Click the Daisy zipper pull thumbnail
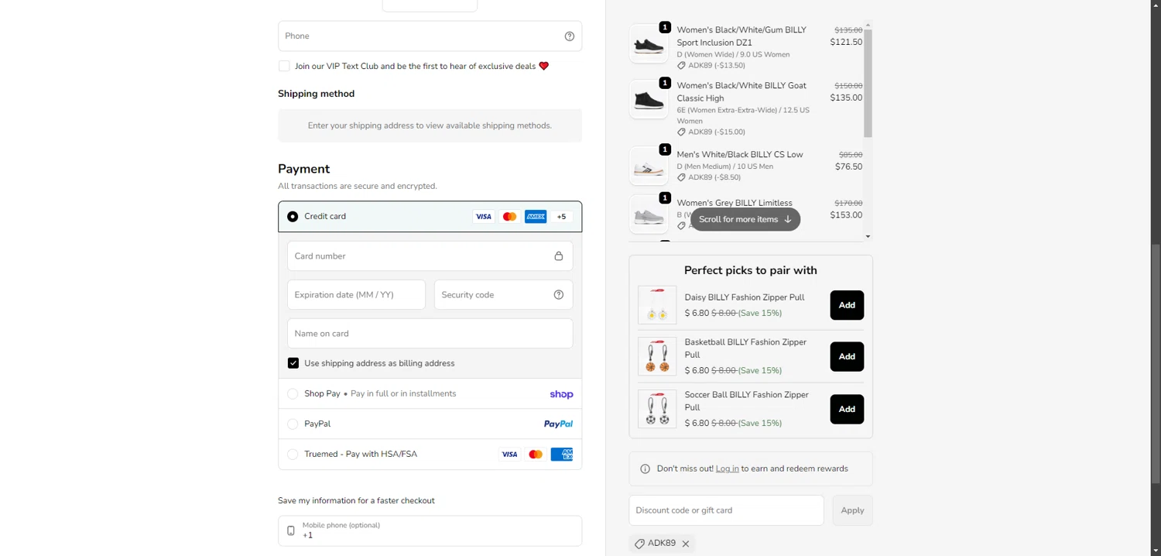 [657, 305]
